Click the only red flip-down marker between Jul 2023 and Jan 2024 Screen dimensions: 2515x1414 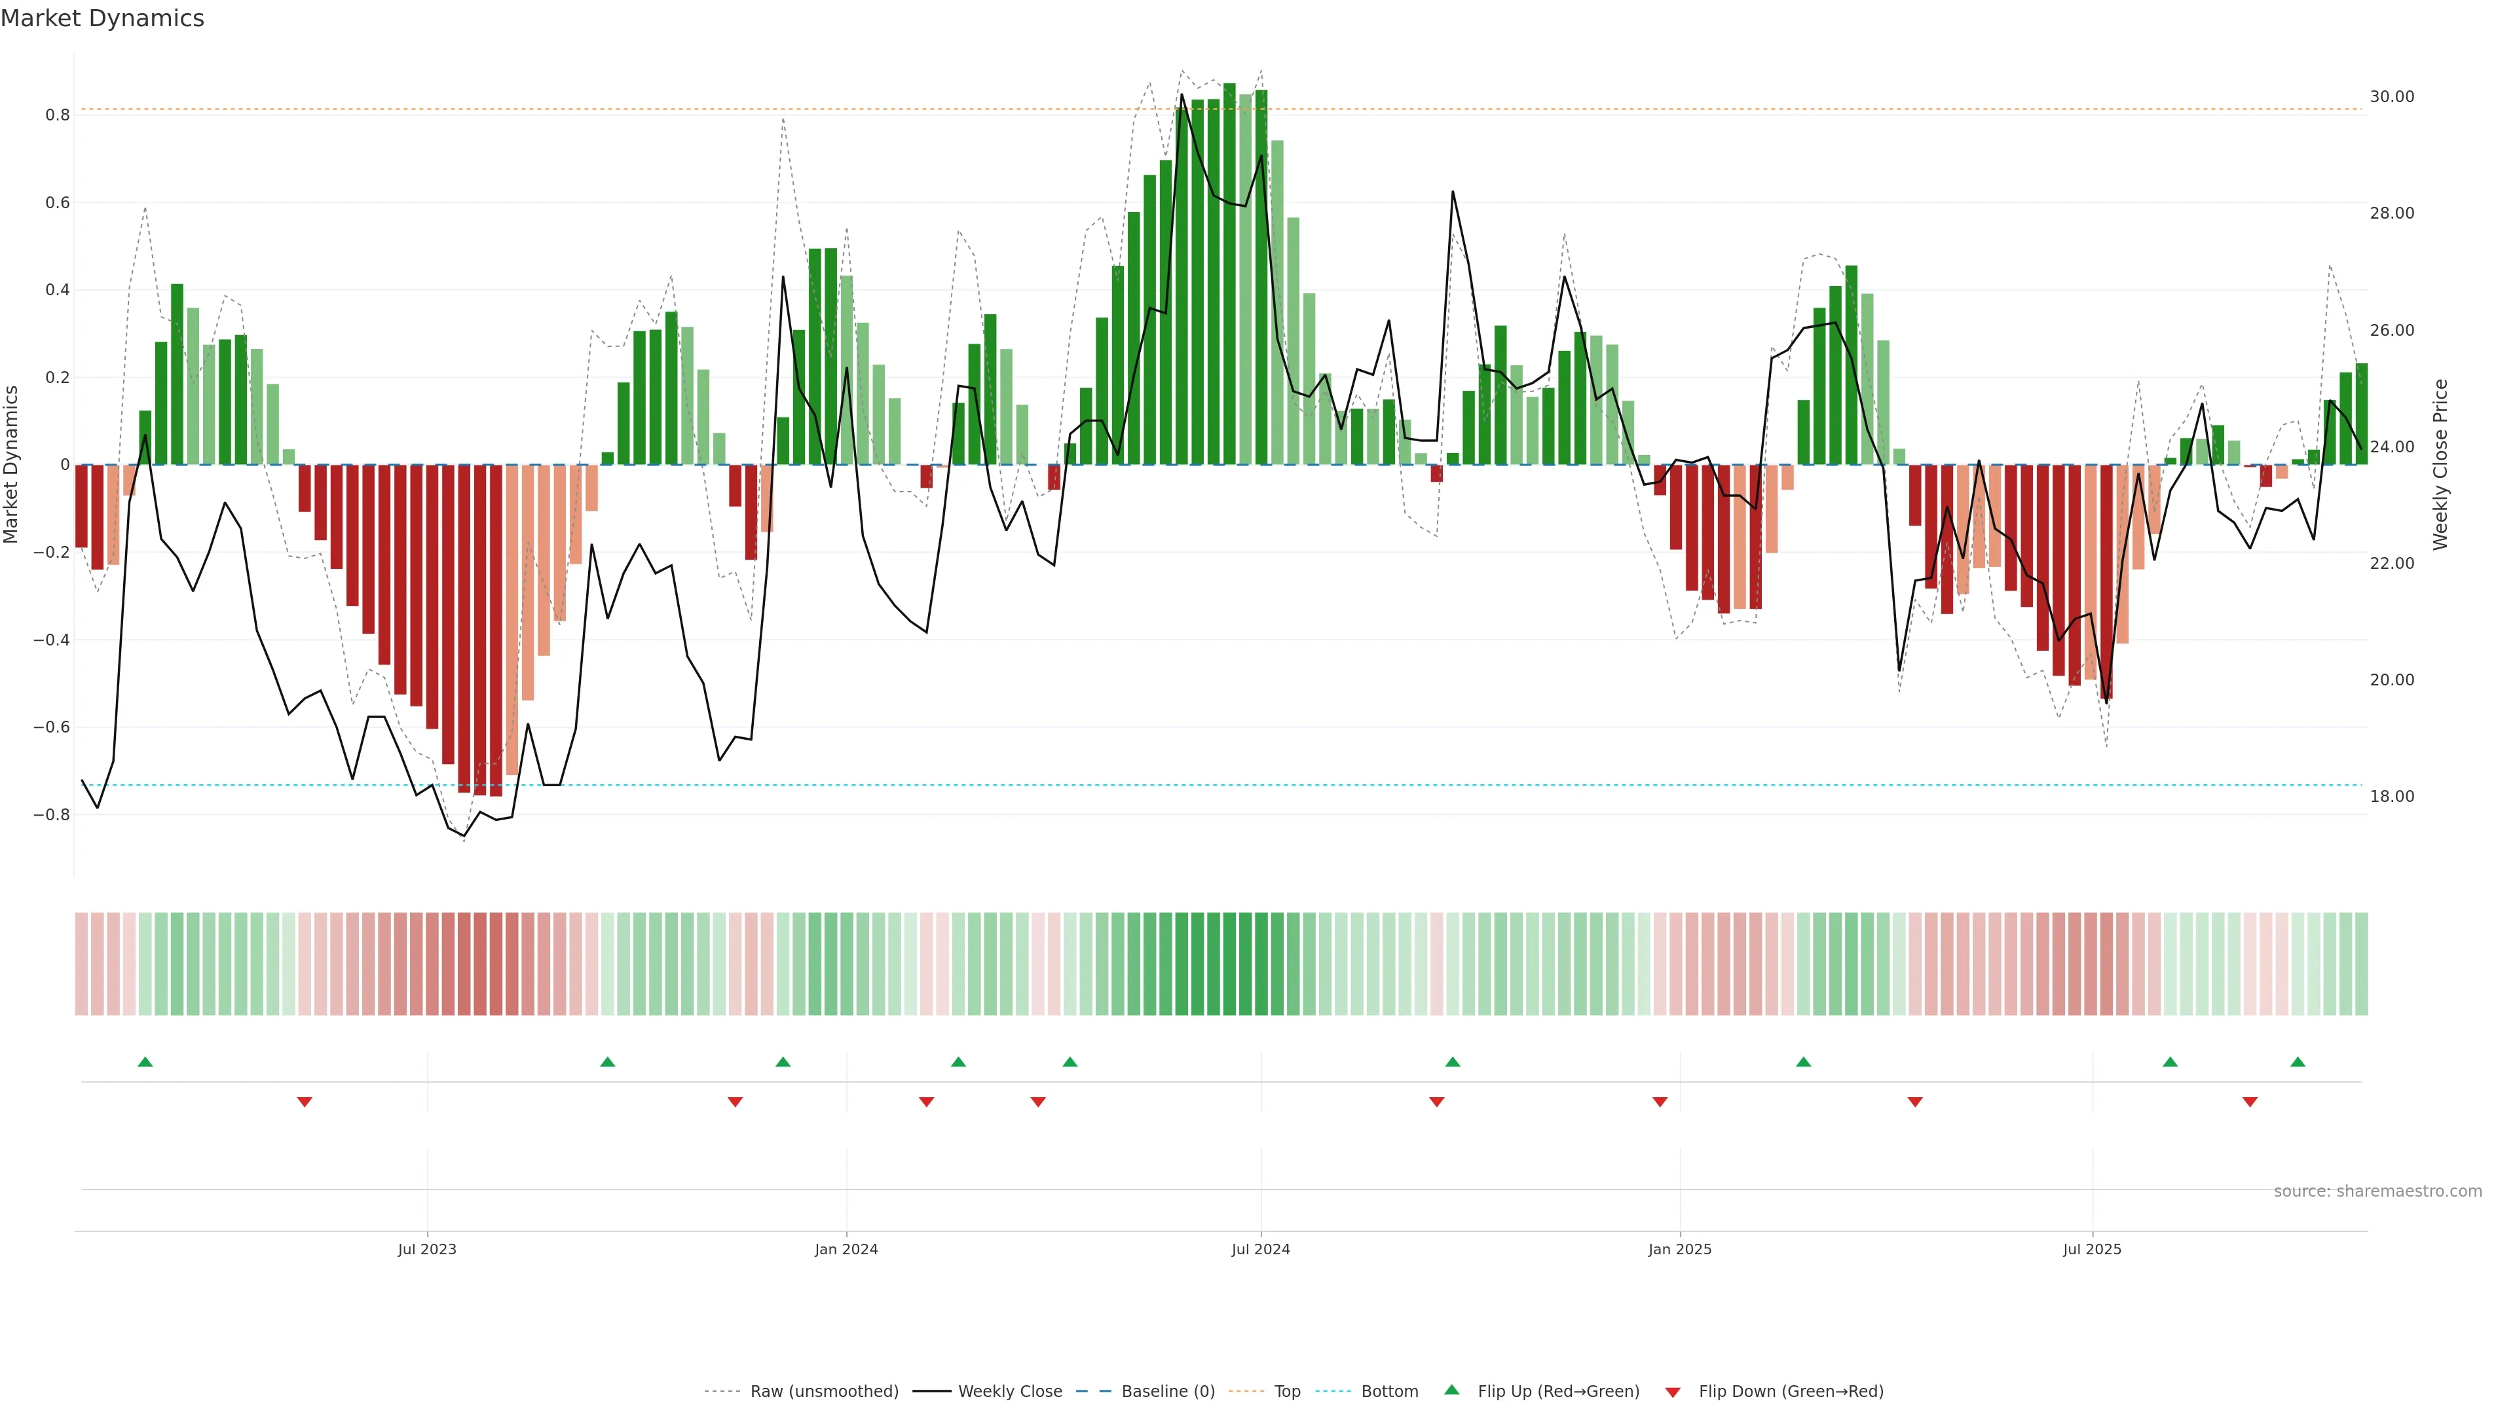click(x=735, y=1102)
